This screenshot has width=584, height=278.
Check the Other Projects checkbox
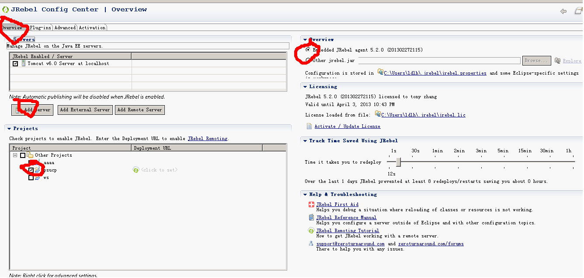coord(23,155)
